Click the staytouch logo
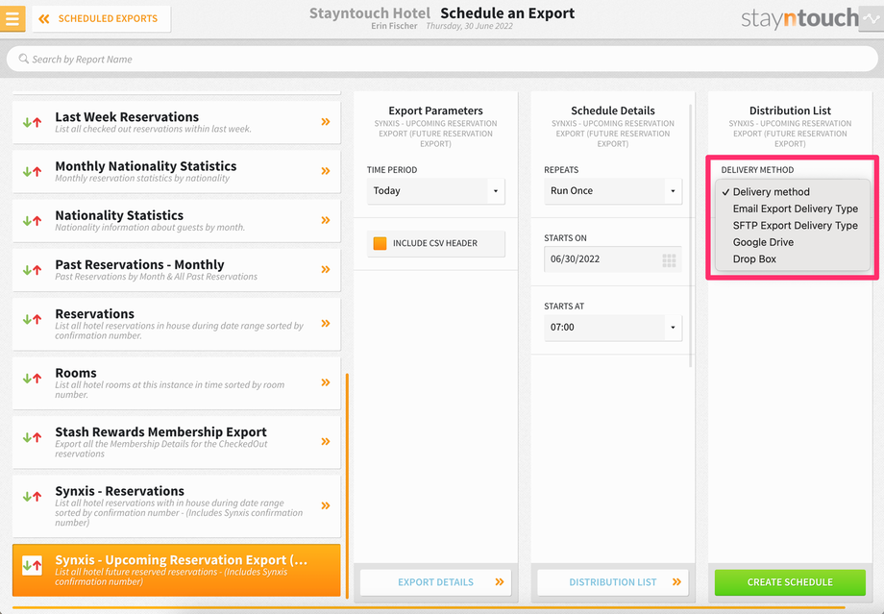Image resolution: width=884 pixels, height=614 pixels. (x=799, y=18)
